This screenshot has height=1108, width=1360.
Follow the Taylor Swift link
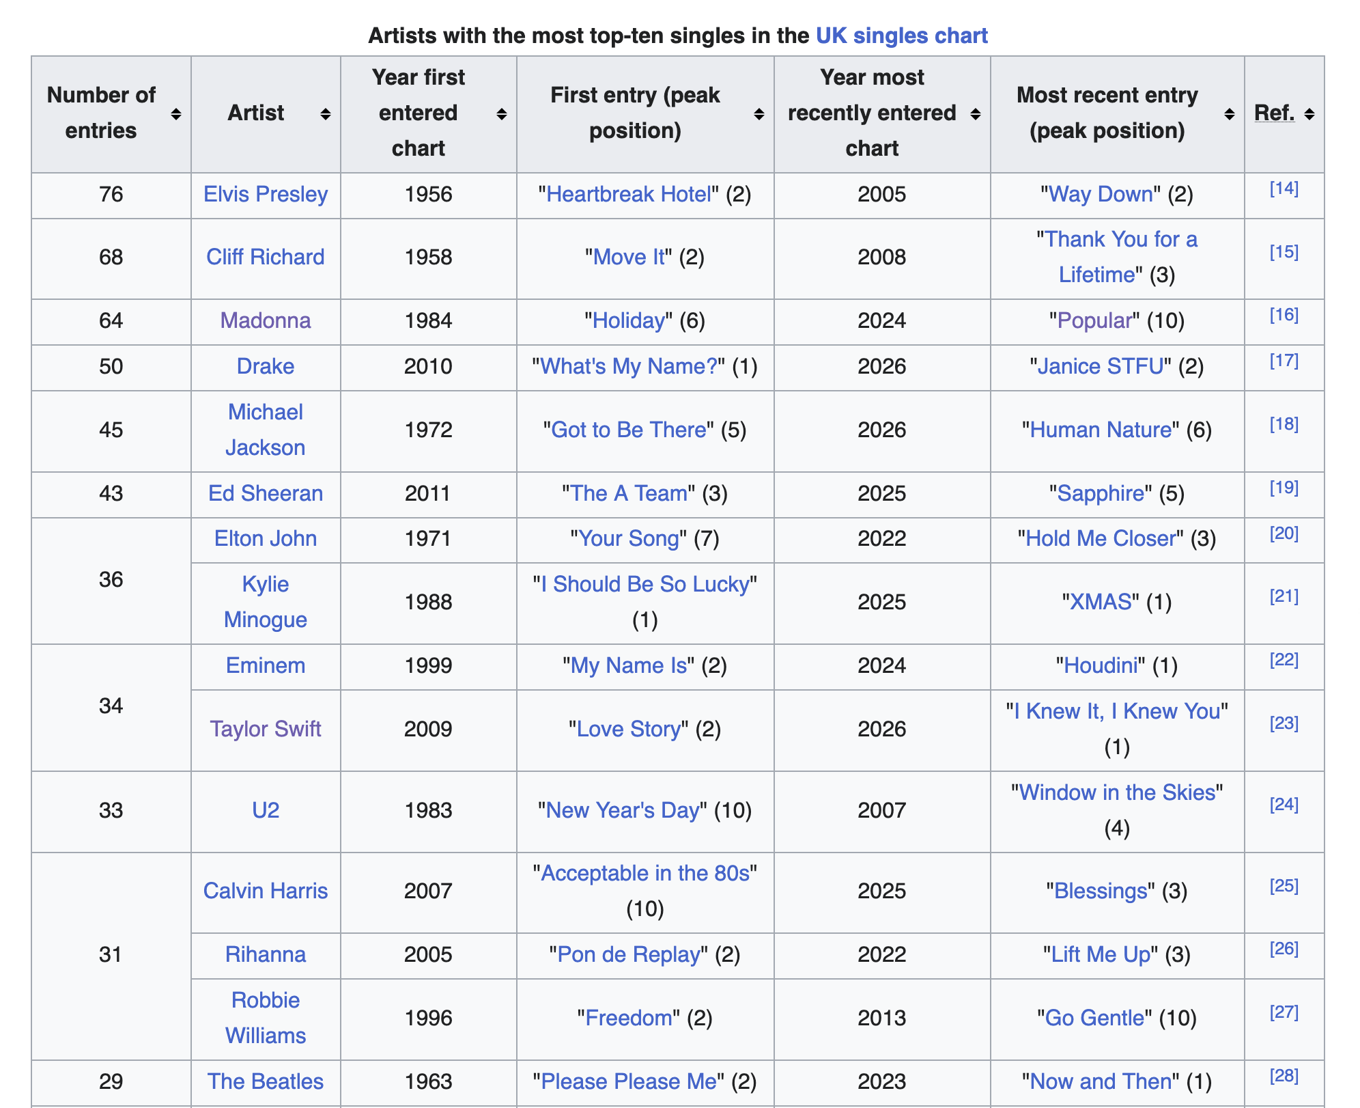(x=266, y=730)
